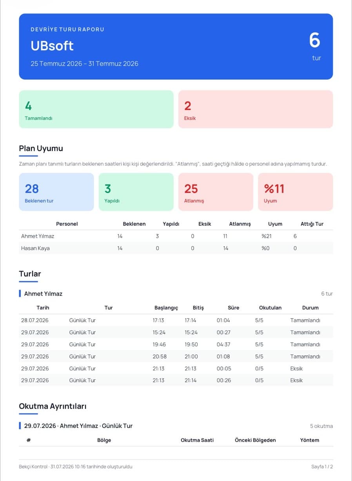352x481 pixels.
Task: Click the Durum column header
Action: (310, 308)
